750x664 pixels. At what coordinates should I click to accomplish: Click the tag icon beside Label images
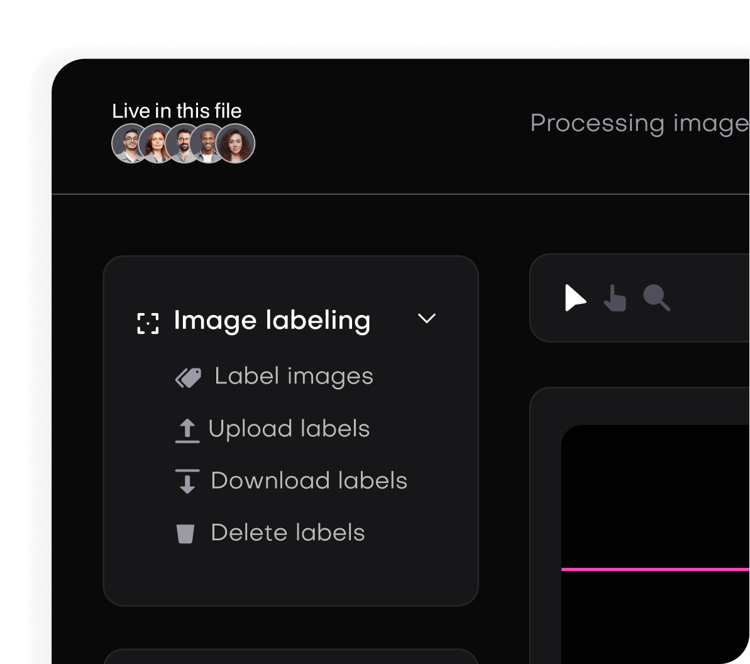(x=187, y=375)
